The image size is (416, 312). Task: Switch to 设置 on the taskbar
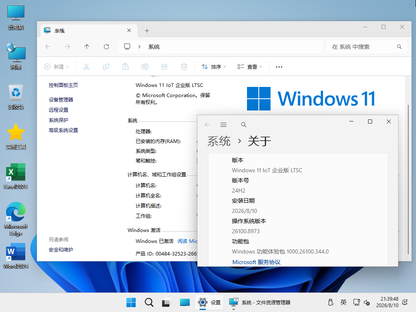pyautogui.click(x=209, y=302)
